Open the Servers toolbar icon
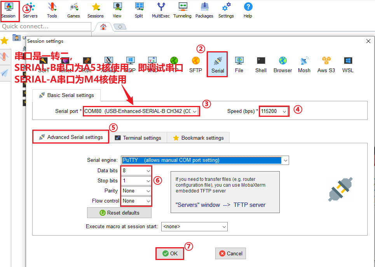This screenshot has width=375, height=267. coord(30,10)
